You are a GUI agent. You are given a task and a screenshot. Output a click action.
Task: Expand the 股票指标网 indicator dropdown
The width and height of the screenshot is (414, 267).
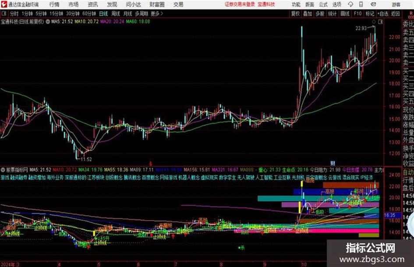click(x=3, y=170)
